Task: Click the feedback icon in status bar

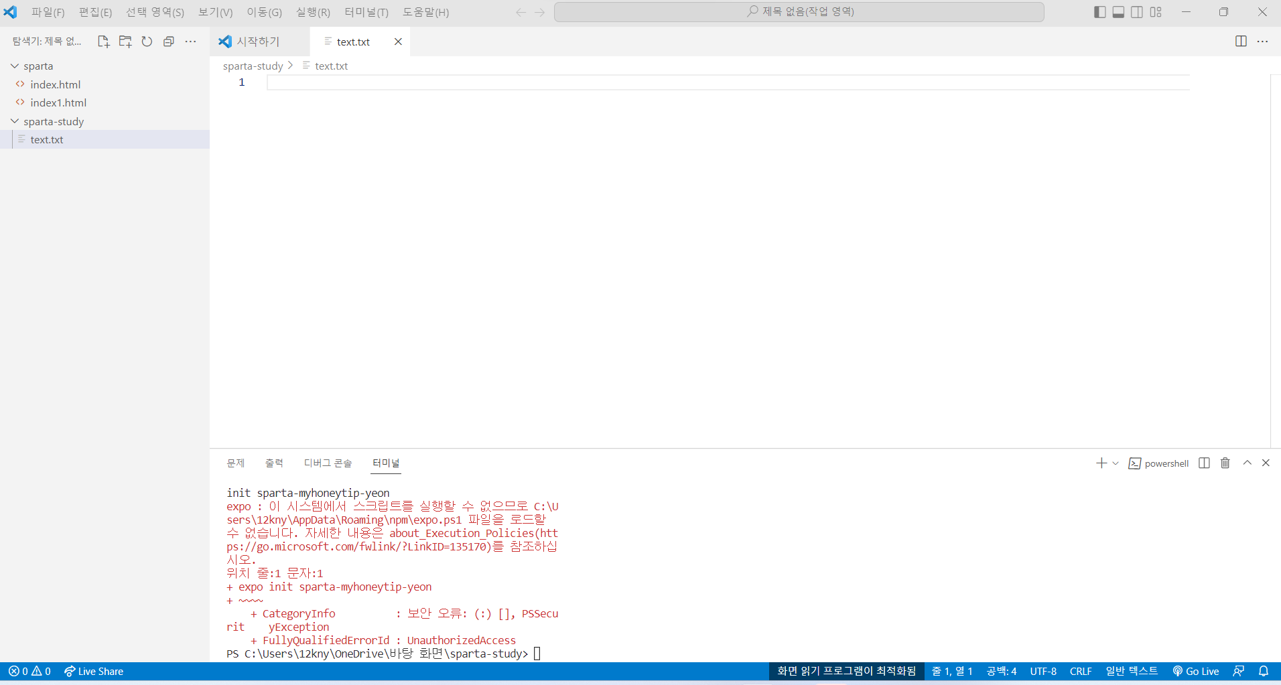Action: pos(1239,671)
